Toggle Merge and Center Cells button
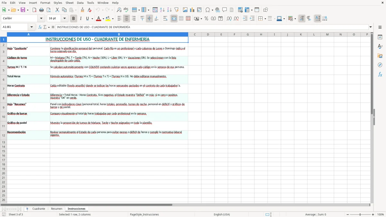 [174, 19]
